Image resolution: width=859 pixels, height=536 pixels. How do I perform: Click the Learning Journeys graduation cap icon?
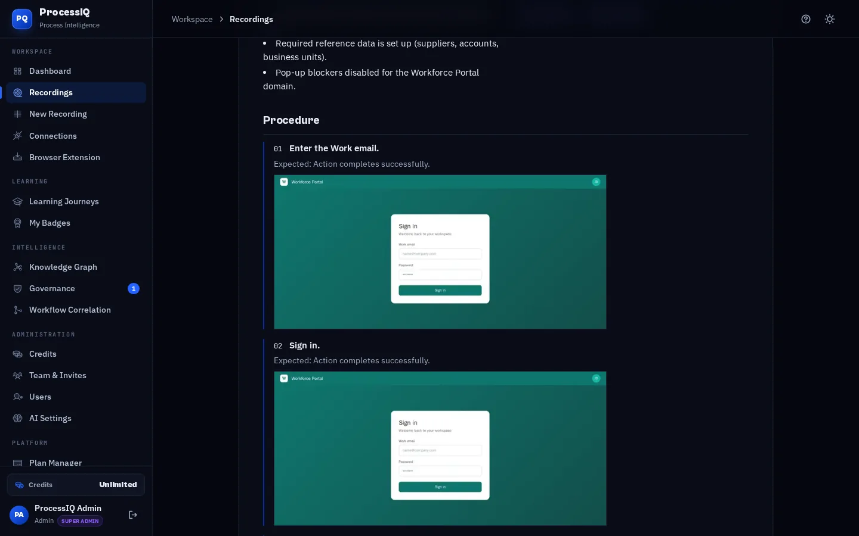[x=18, y=202]
